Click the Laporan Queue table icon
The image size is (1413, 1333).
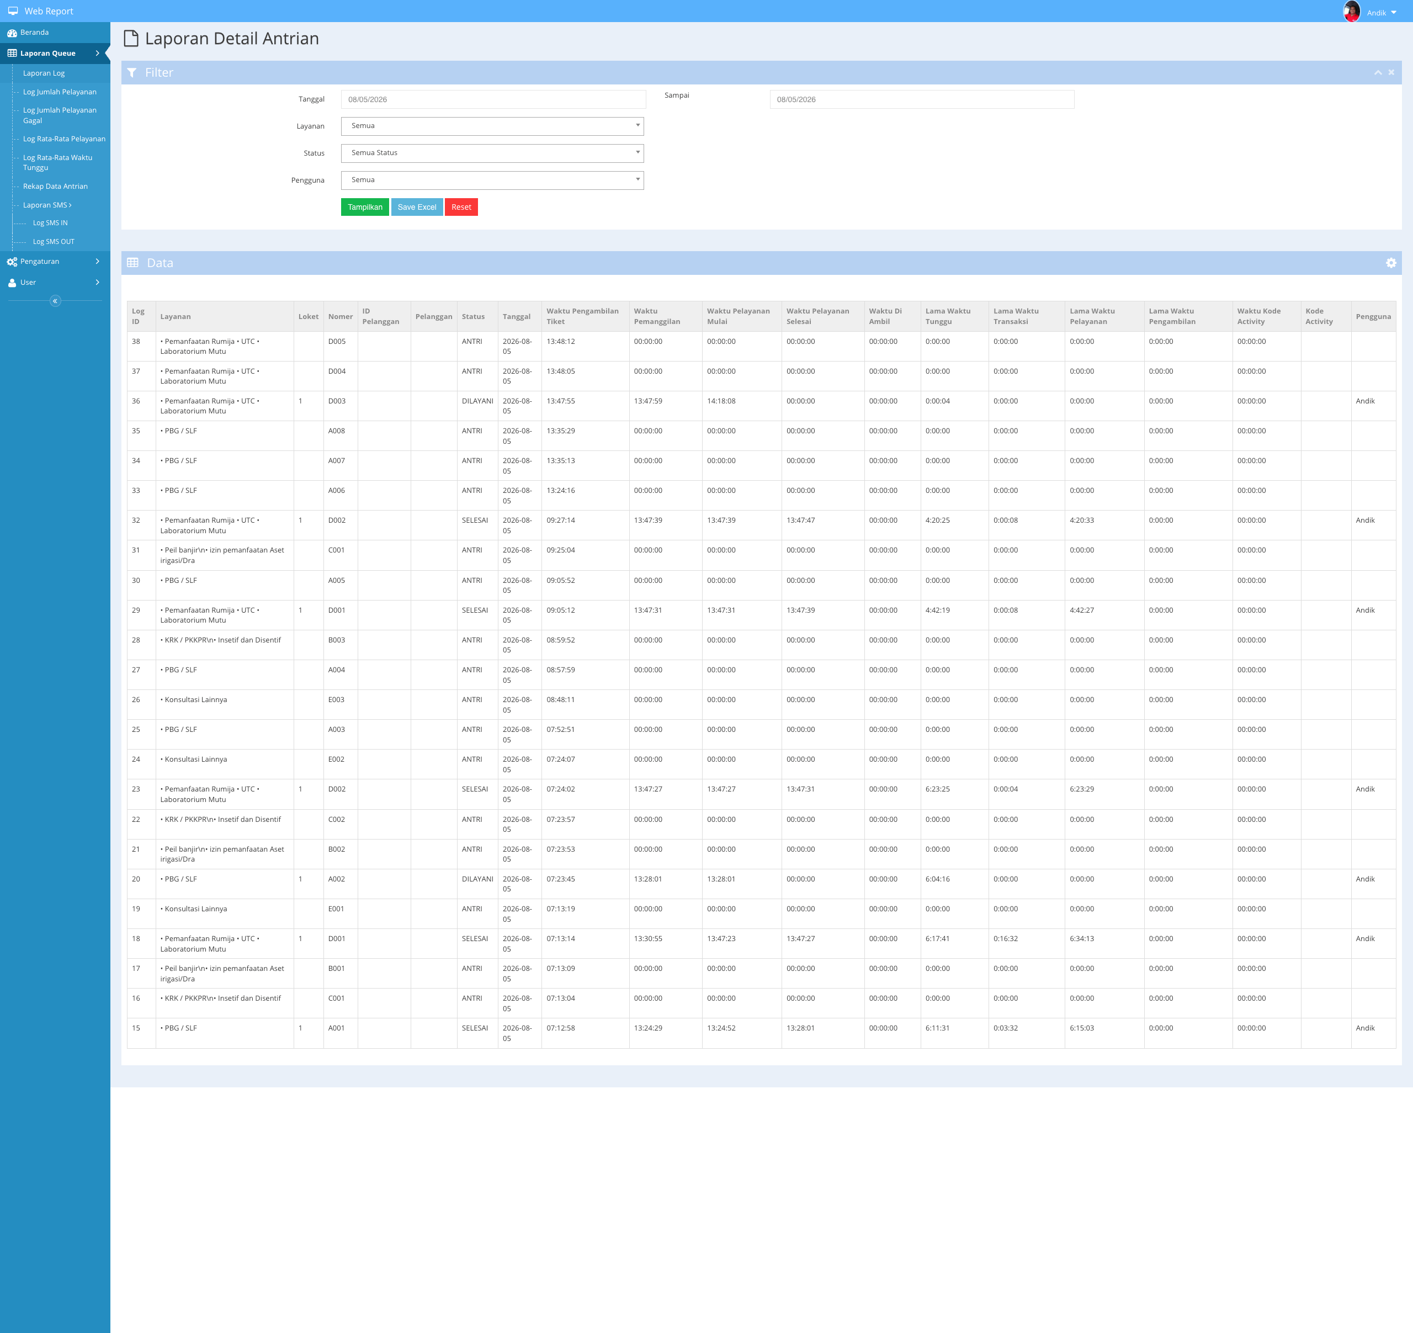12,54
